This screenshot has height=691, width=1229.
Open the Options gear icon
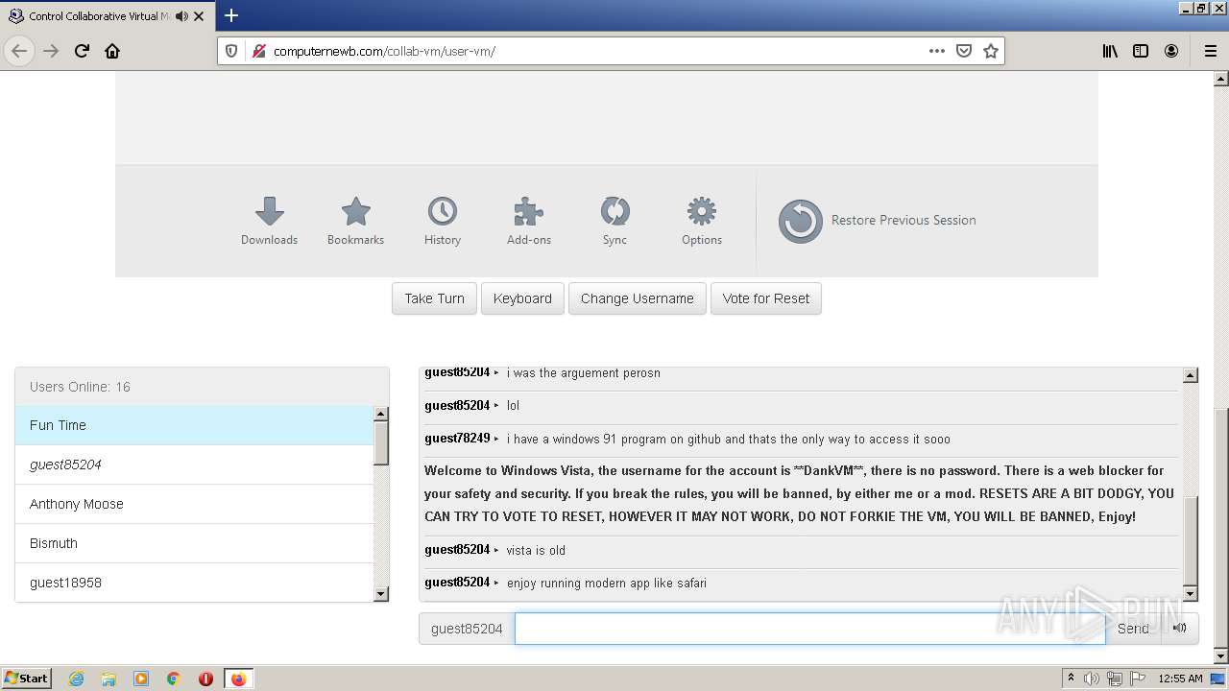(x=702, y=221)
